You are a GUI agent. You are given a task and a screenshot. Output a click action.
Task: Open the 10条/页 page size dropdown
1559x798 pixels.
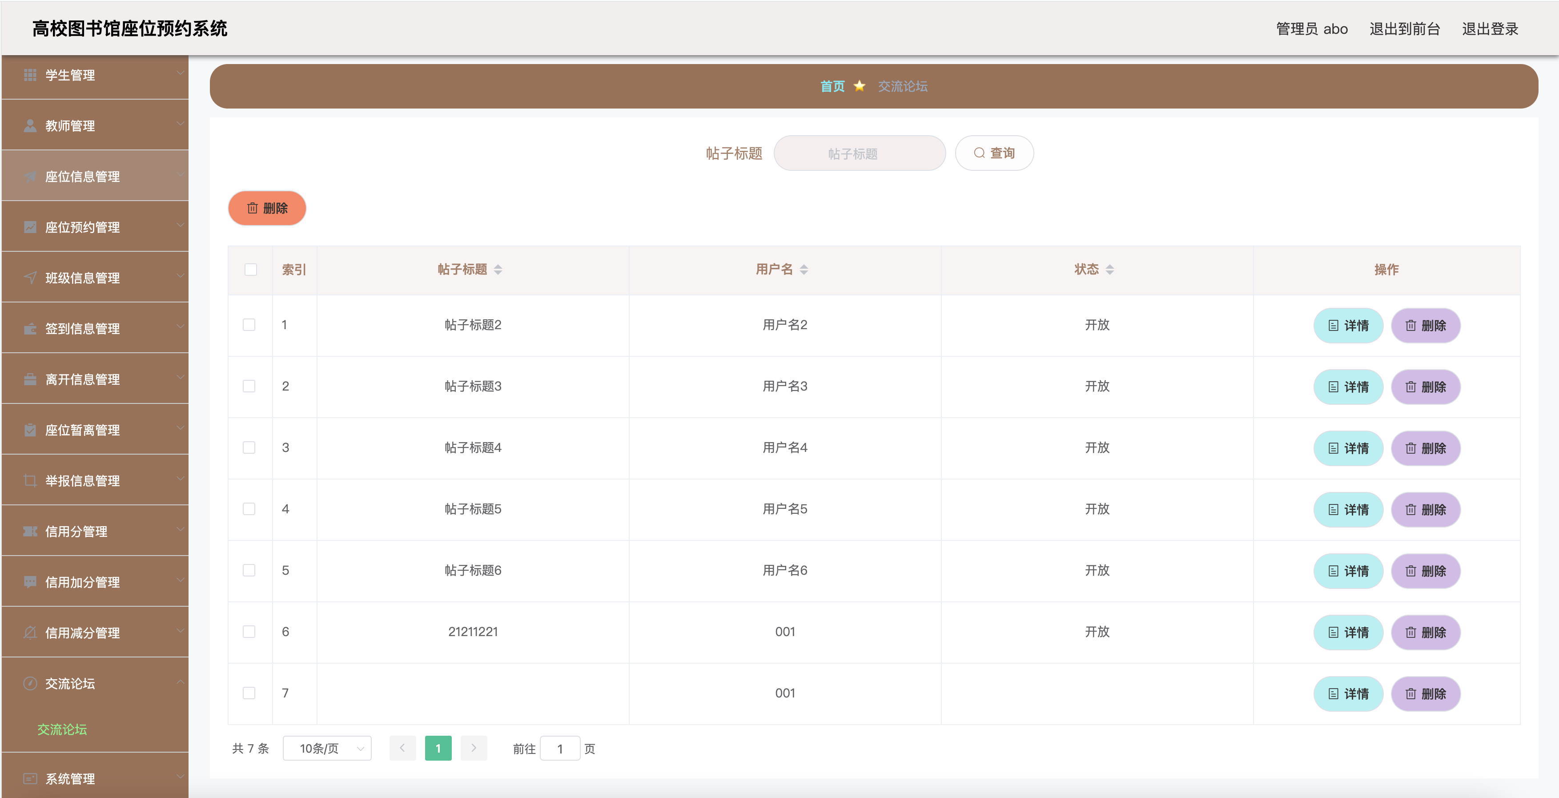tap(327, 748)
